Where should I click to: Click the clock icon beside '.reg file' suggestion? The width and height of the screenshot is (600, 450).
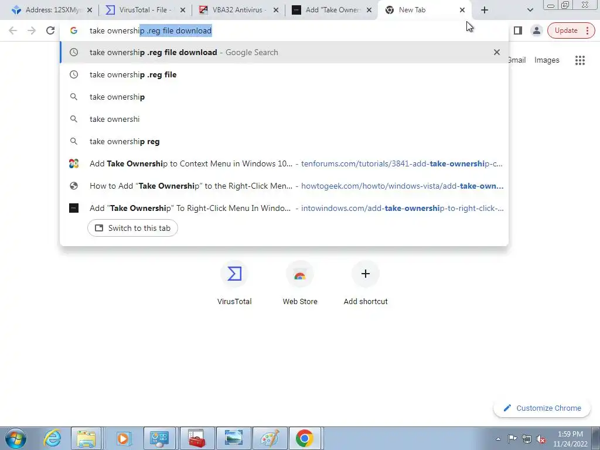click(x=74, y=74)
